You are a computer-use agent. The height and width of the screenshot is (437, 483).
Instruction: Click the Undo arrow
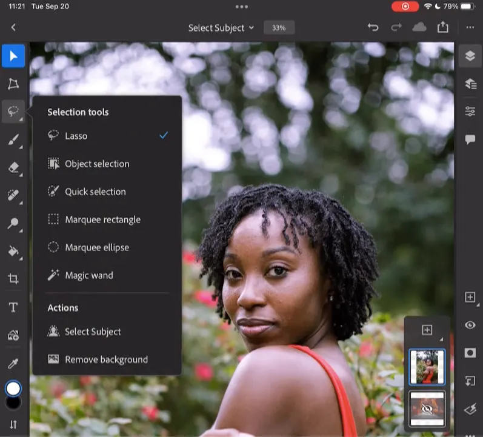pyautogui.click(x=373, y=27)
